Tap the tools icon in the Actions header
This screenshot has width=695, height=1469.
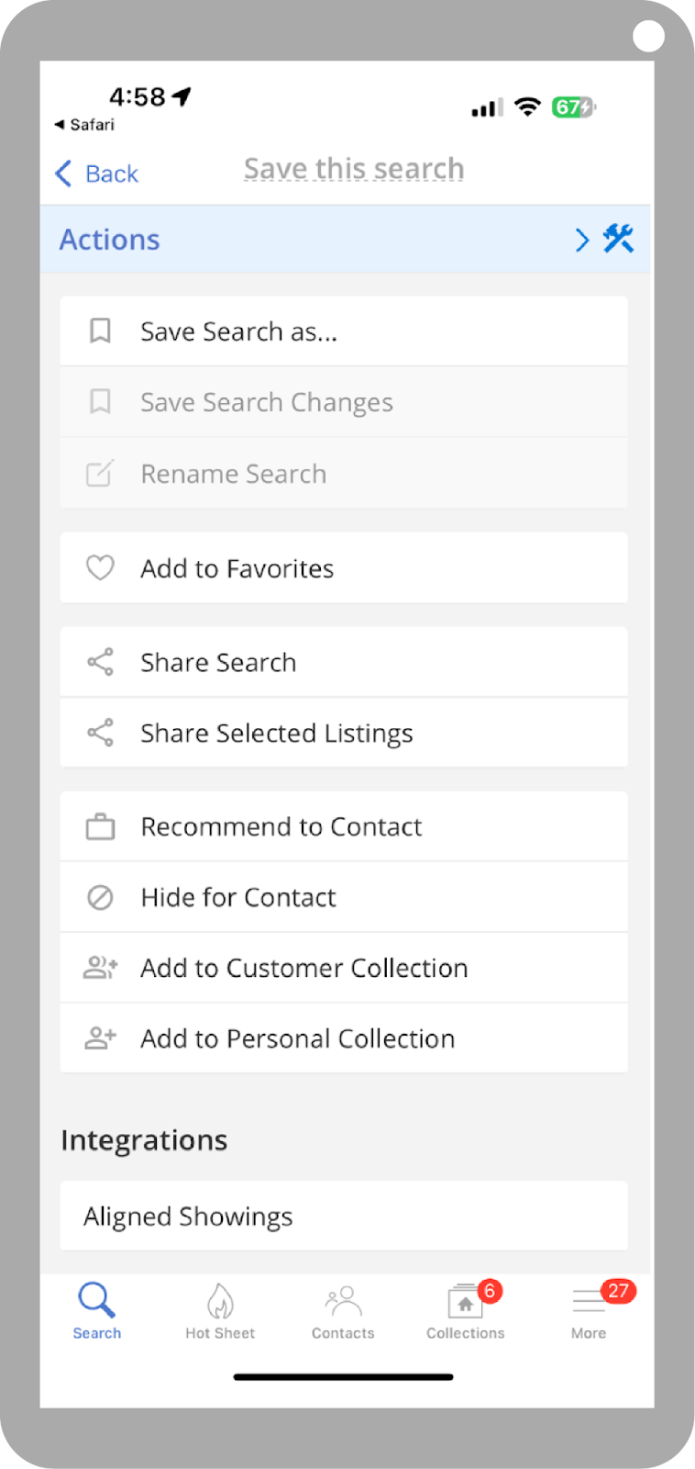[x=619, y=240]
